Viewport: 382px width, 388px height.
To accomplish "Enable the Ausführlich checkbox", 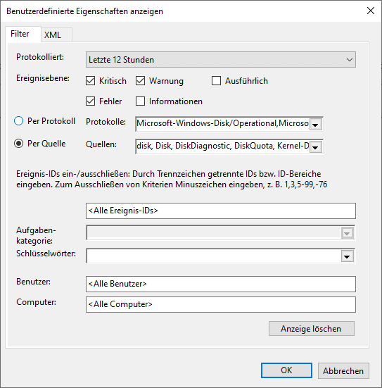I will tap(216, 81).
